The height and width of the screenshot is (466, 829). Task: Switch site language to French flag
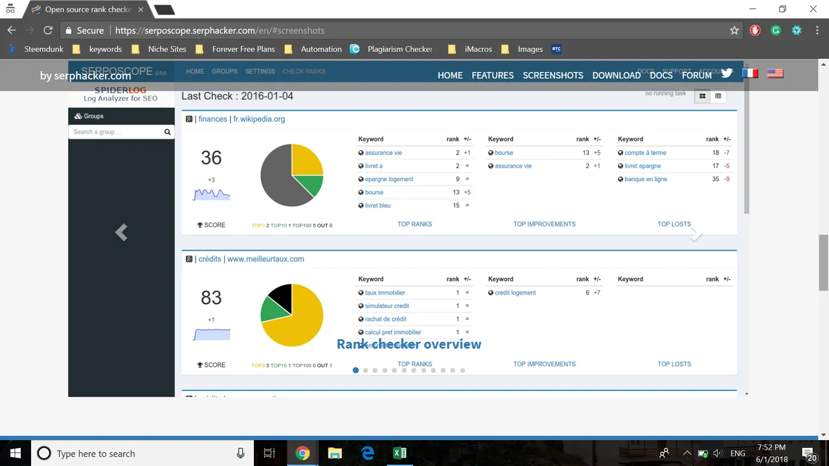tap(750, 73)
